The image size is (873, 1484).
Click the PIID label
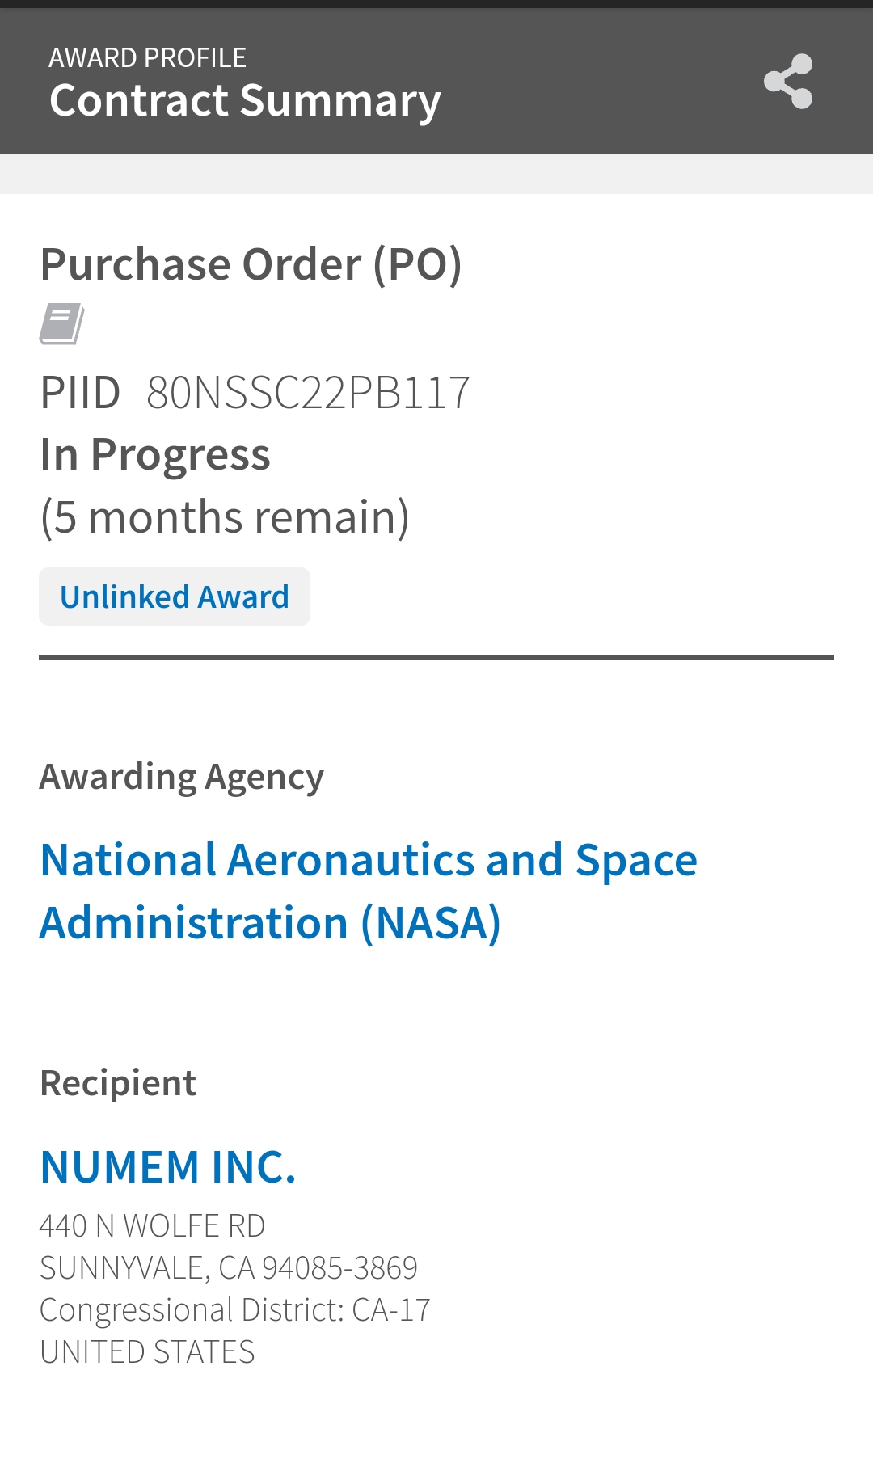[x=80, y=393]
